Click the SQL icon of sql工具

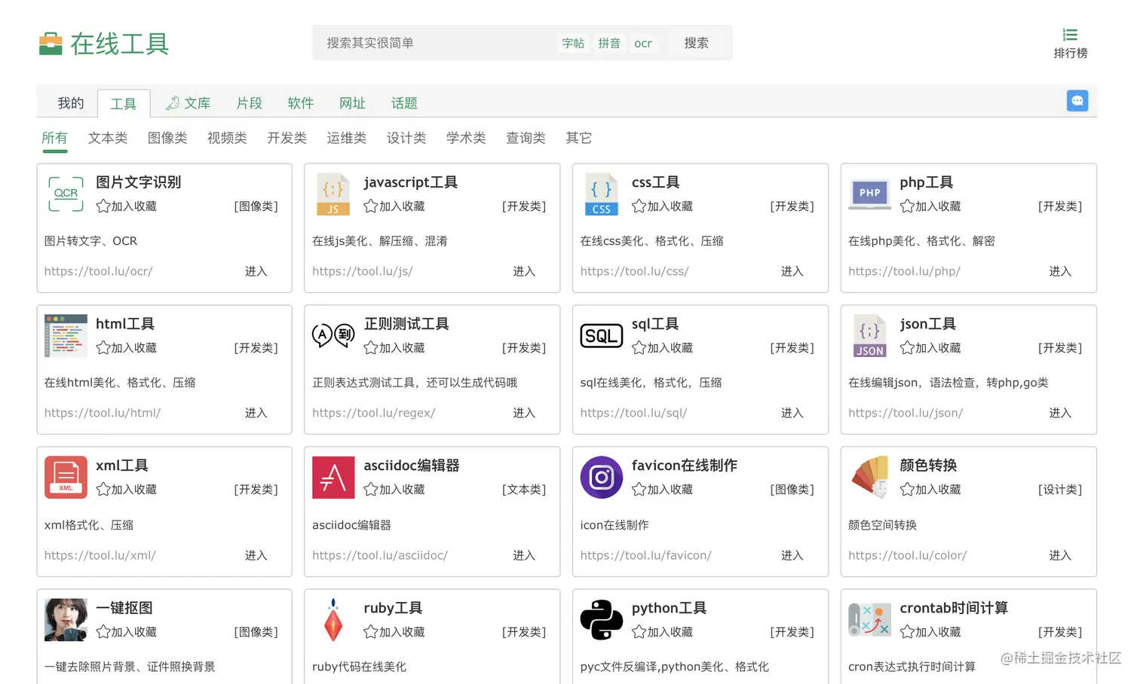click(x=602, y=336)
